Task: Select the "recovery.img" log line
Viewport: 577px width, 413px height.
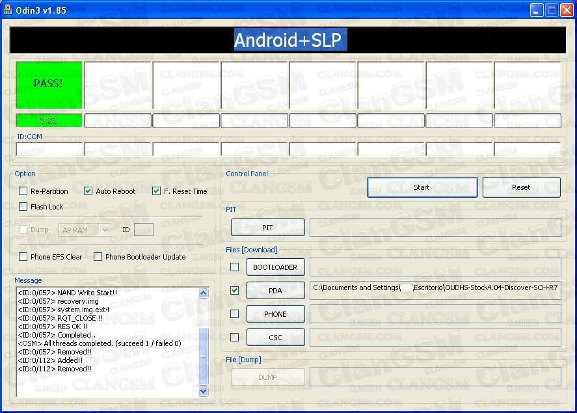Action: [58, 301]
